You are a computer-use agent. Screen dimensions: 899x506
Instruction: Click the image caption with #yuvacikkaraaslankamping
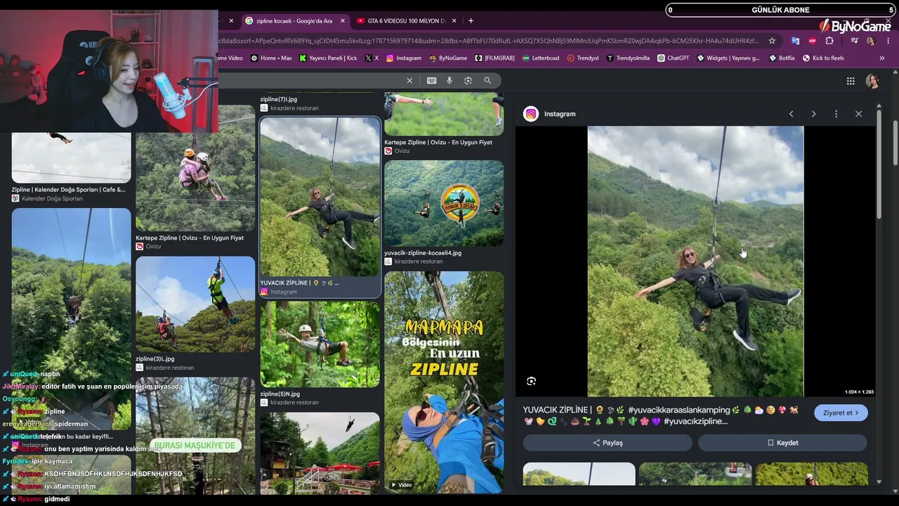(662, 415)
